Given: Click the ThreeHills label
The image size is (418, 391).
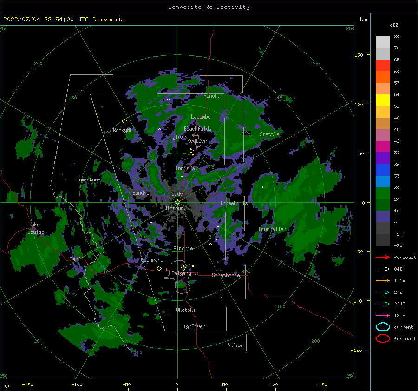Looking at the screenshot, I should 234,203.
